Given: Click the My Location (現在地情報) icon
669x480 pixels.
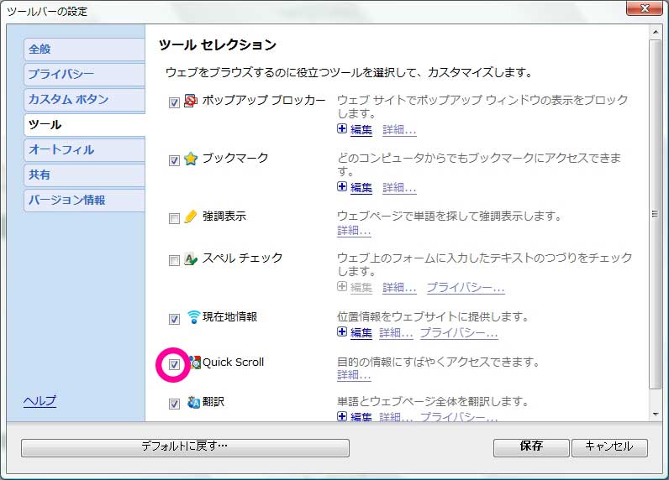Looking at the screenshot, I should click(x=193, y=317).
